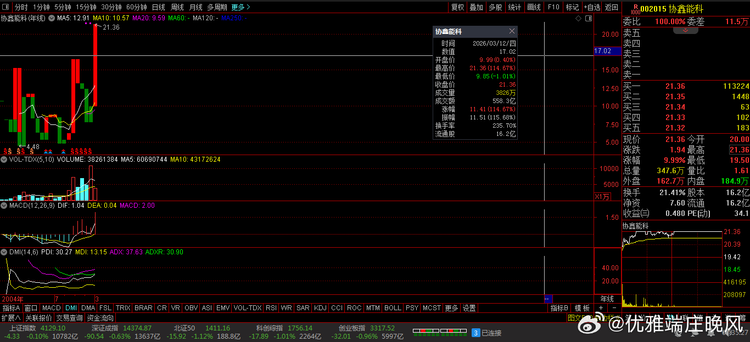Switch to 15分钟 period
This screenshot has width=750, height=342.
point(86,7)
